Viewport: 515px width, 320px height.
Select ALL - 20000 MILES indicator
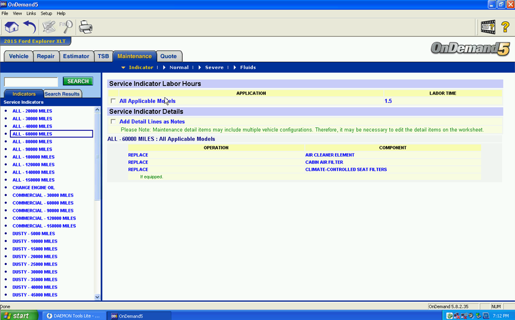tap(32, 111)
